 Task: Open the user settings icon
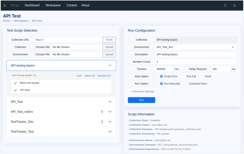coord(234,5)
